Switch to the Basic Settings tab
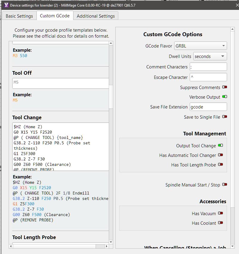This screenshot has width=239, height=254. coord(19,16)
